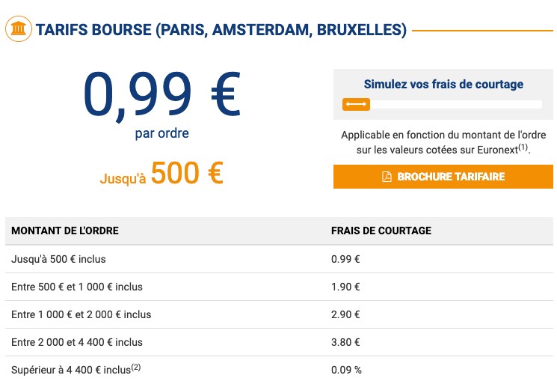
Task: Open the BROCHURE TARIFAIRE button
Action: pyautogui.click(x=443, y=177)
